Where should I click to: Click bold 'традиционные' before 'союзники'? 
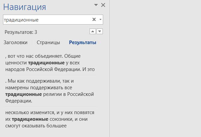(x=30, y=119)
